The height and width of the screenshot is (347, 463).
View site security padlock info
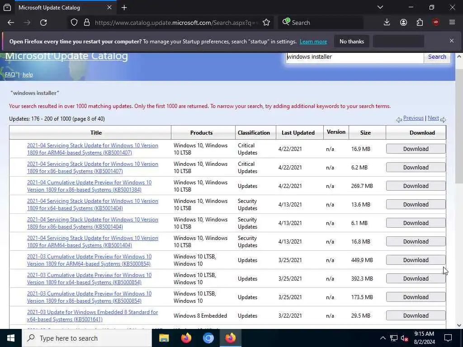coord(87,23)
